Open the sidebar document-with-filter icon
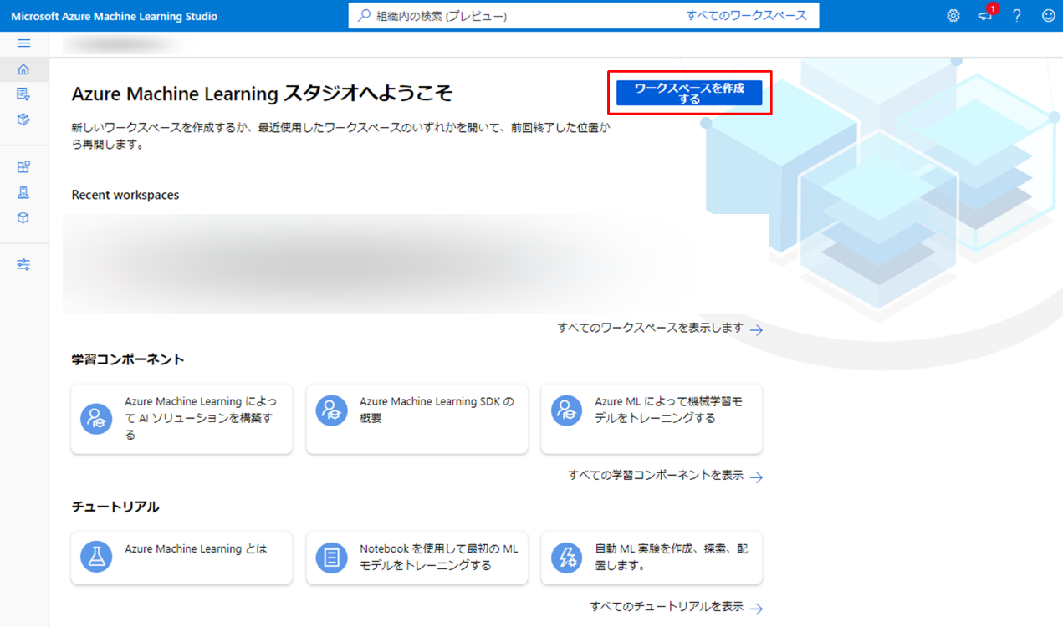Screen dimensions: 1063x627 point(23,94)
